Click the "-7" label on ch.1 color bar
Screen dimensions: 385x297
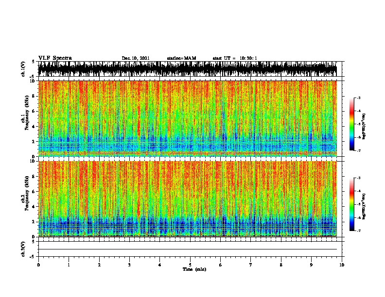click(358, 150)
